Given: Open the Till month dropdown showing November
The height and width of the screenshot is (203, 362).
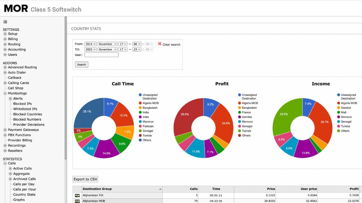Looking at the screenshot, I should (108, 49).
